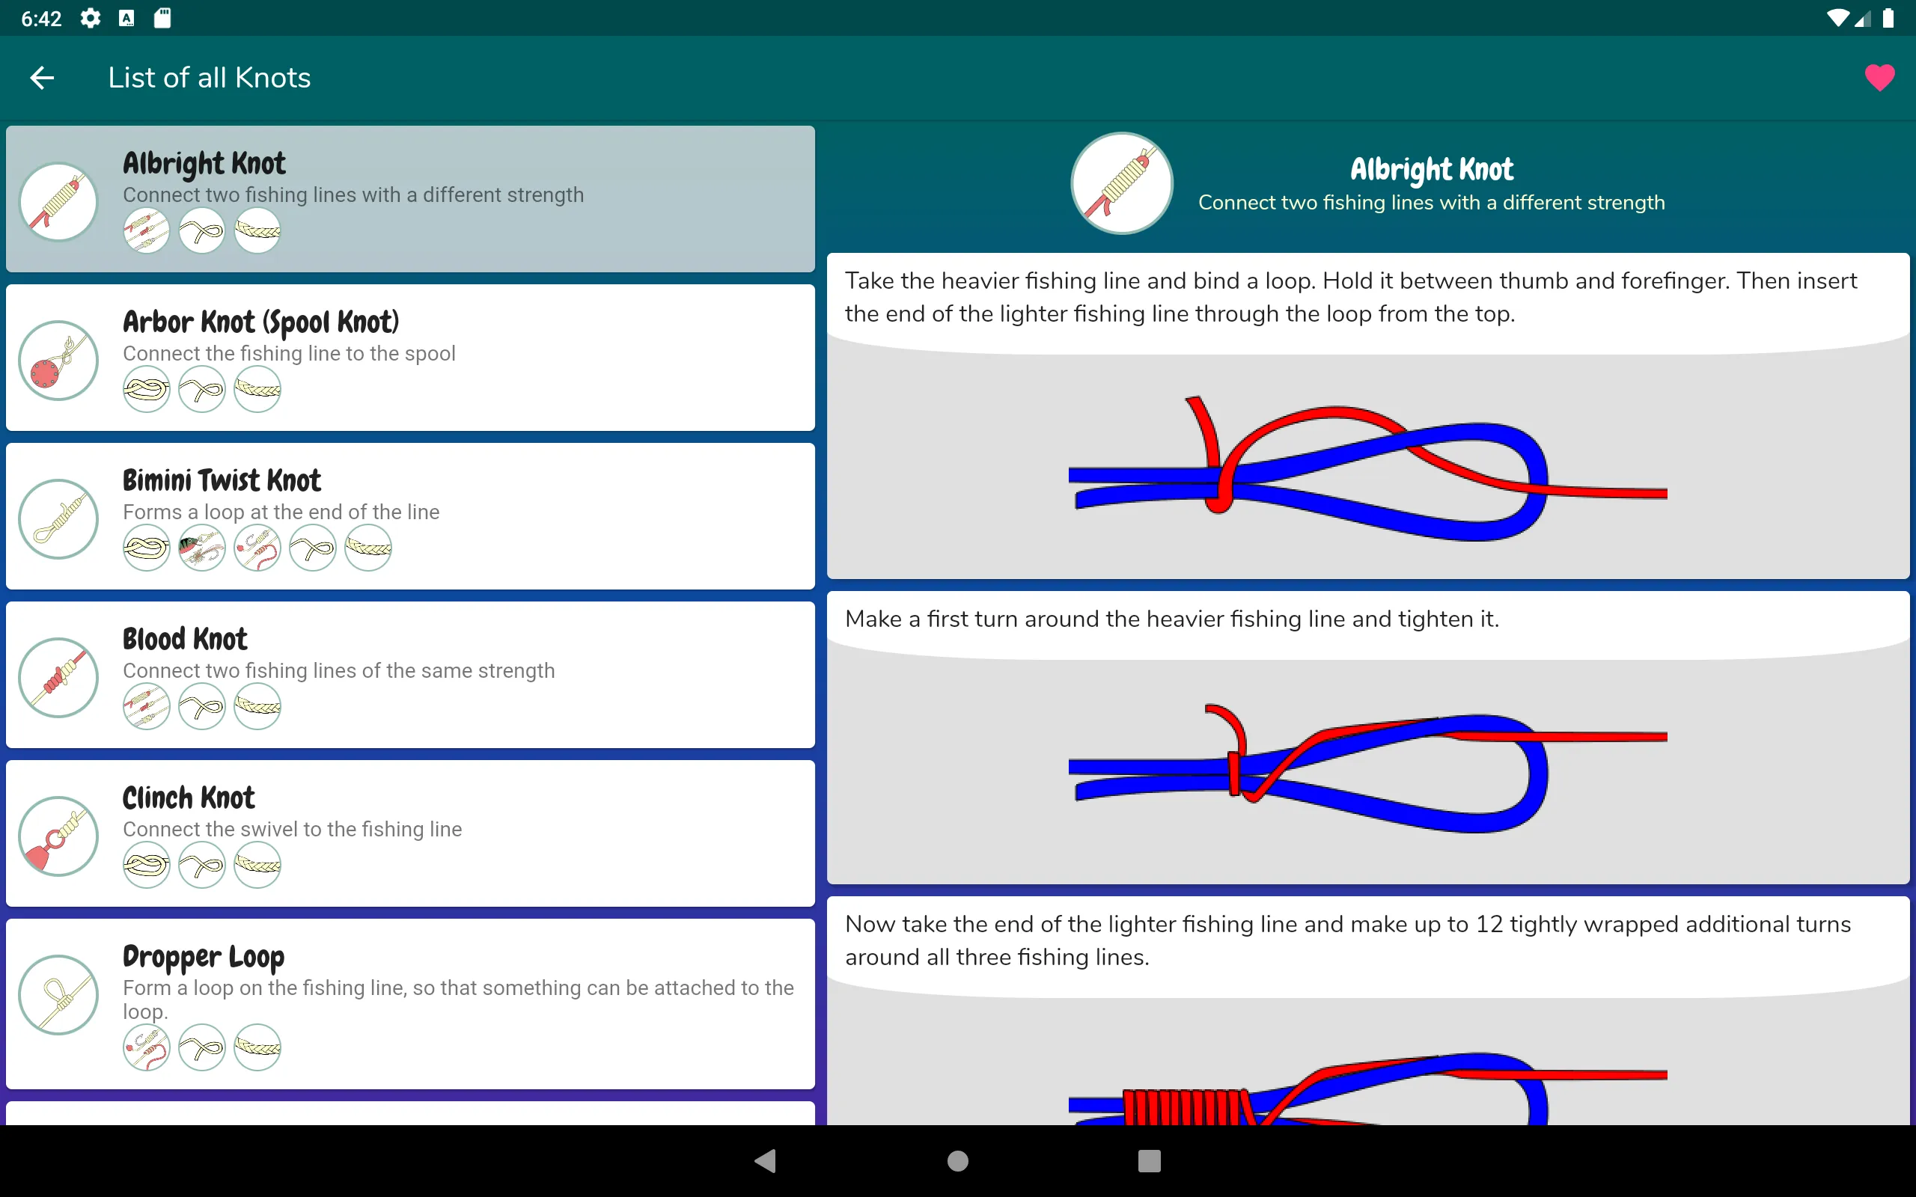
Task: Tap the braided line icon under Clinch Knot
Action: click(x=257, y=866)
